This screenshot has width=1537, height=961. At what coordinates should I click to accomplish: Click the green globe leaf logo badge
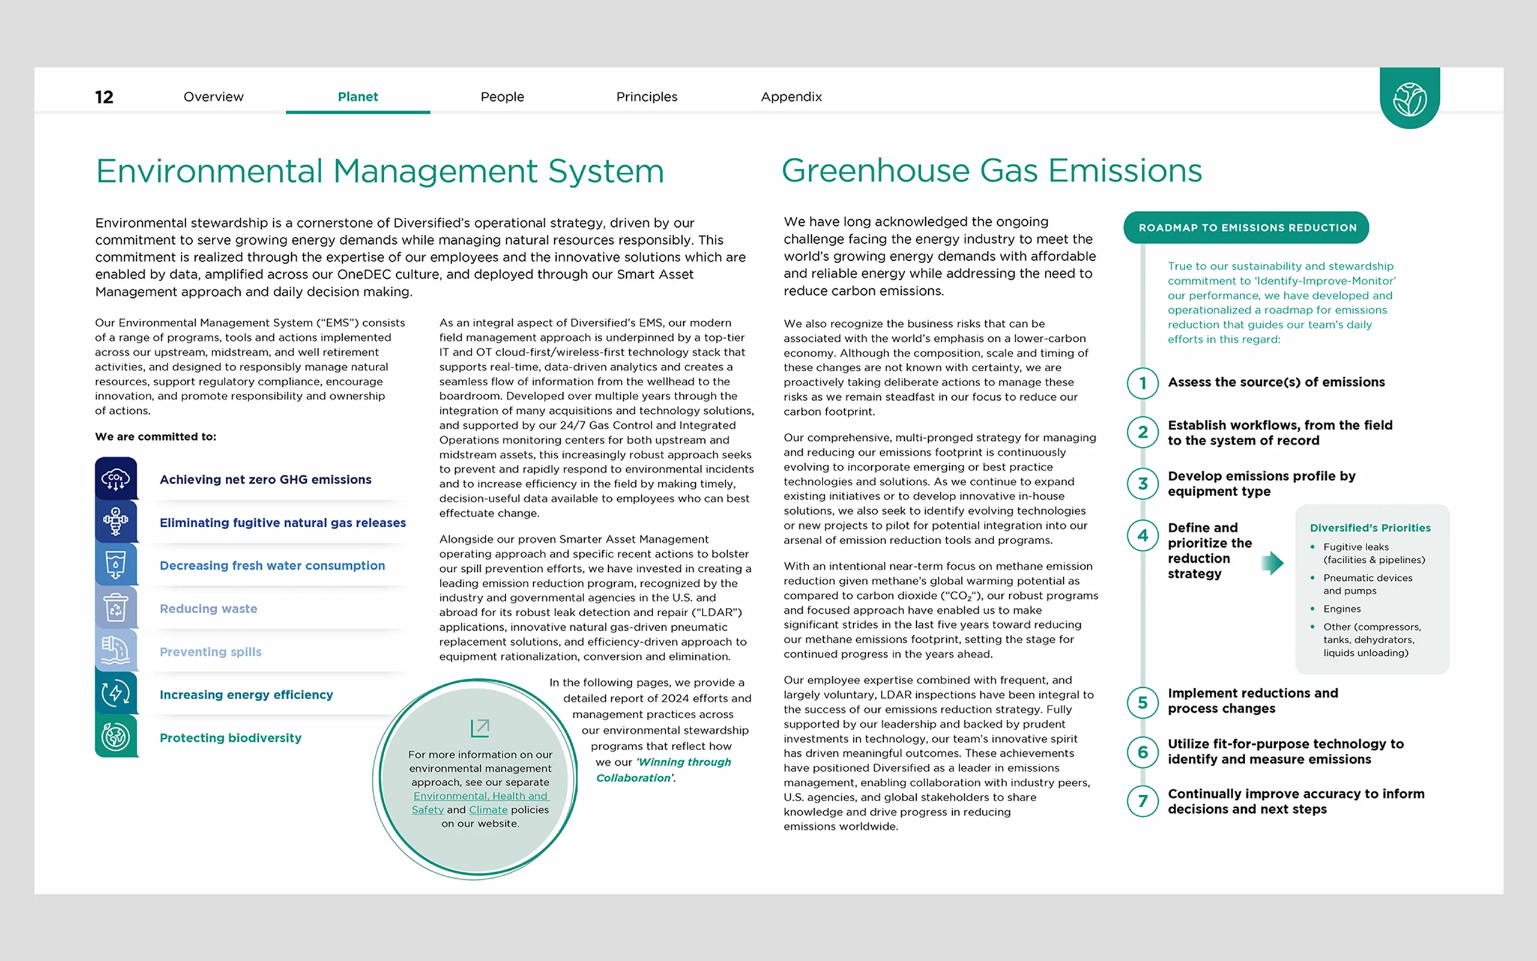pos(1409,100)
